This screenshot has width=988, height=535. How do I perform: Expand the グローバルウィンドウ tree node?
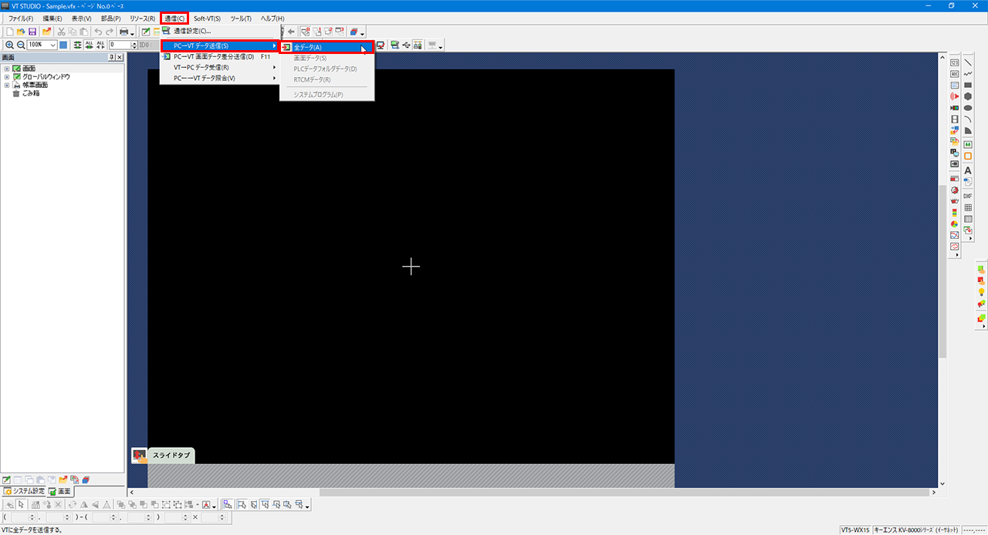tap(6, 77)
